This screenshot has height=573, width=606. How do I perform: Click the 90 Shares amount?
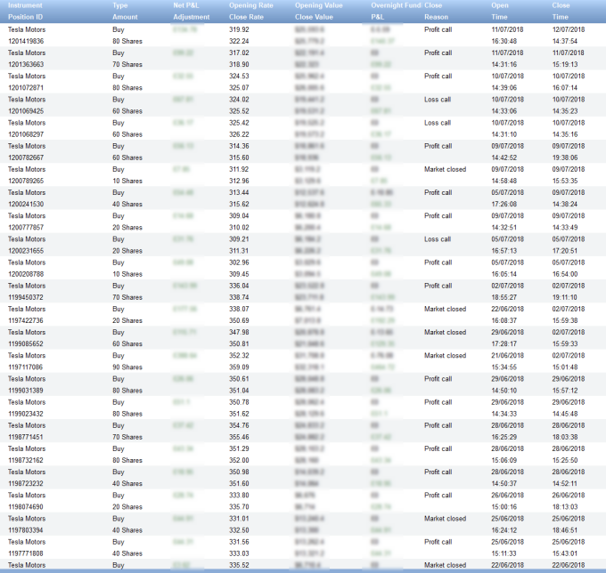point(127,367)
